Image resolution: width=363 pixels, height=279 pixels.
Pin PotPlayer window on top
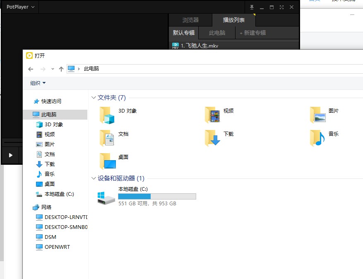click(x=252, y=7)
